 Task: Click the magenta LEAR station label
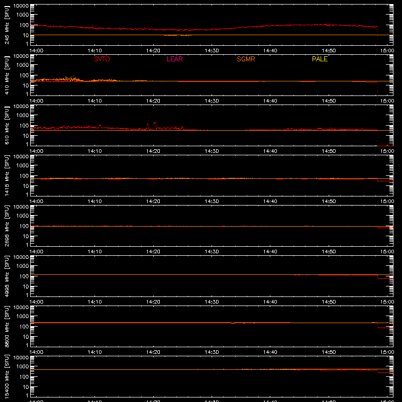[x=174, y=59]
